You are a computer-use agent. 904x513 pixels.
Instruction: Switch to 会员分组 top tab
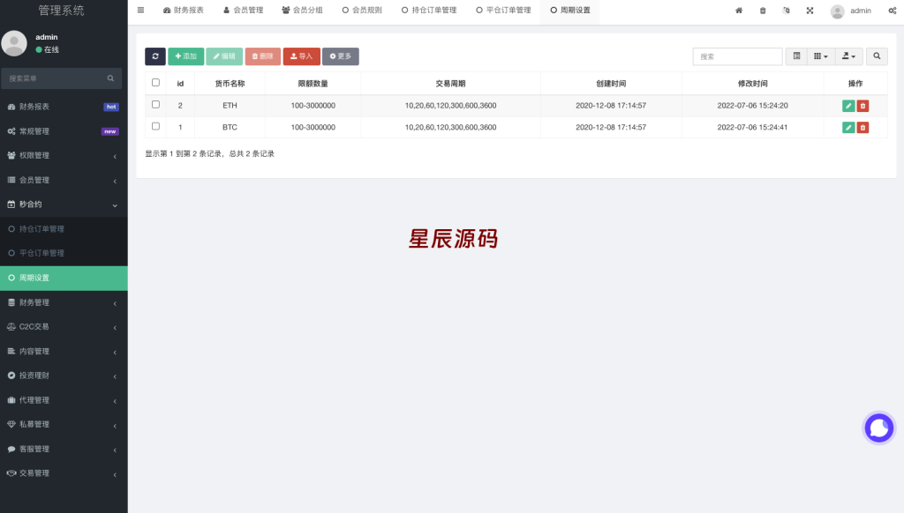302,11
